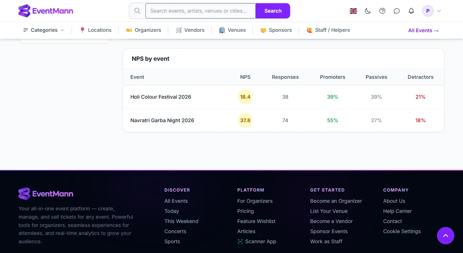This screenshot has height=253, width=463.
Task: Click the Detractors column header
Action: coord(420,77)
